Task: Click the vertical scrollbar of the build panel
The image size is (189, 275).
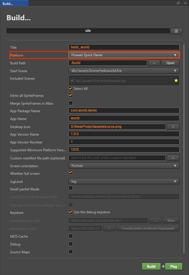Action: [184, 149]
